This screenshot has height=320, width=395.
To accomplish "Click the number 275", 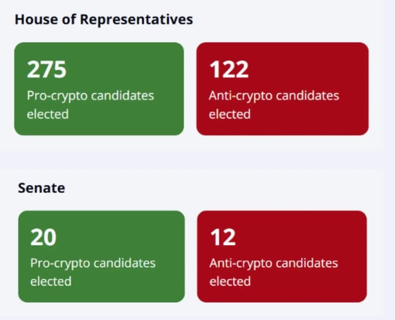I will (x=47, y=69).
